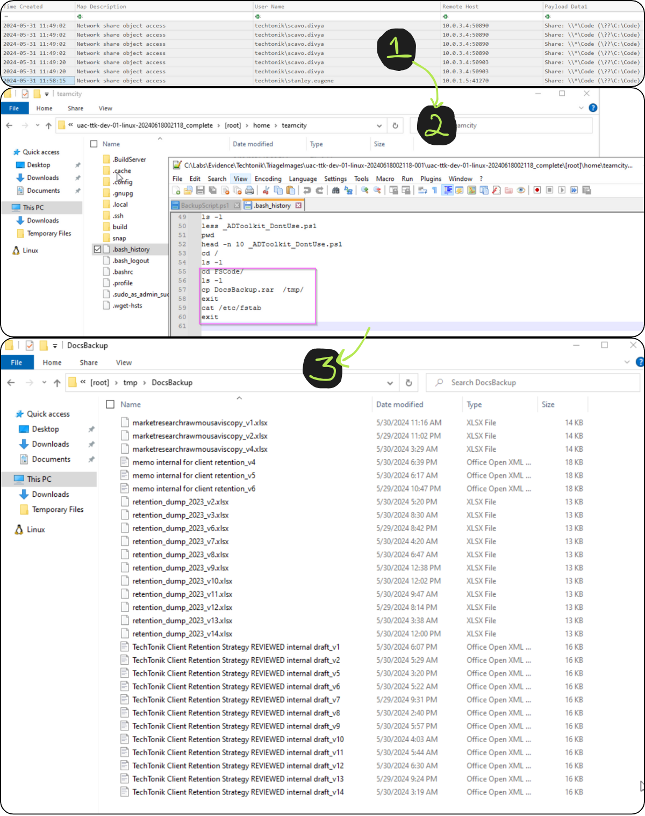
Task: Click the DocsBackup window refresh icon
Action: pyautogui.click(x=408, y=383)
